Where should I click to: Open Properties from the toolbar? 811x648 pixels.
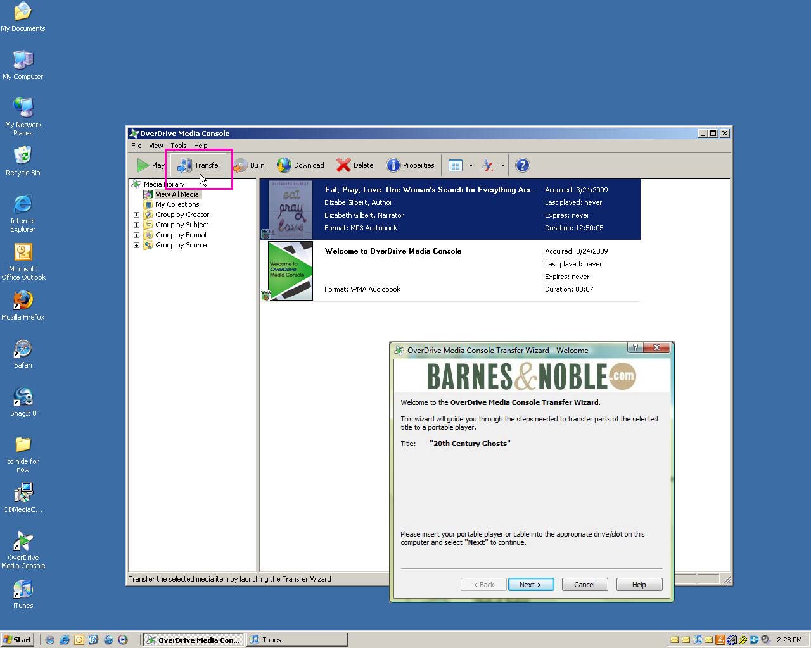(x=411, y=165)
